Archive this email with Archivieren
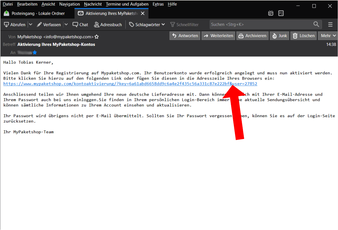338x230 pixels. pyautogui.click(x=252, y=36)
